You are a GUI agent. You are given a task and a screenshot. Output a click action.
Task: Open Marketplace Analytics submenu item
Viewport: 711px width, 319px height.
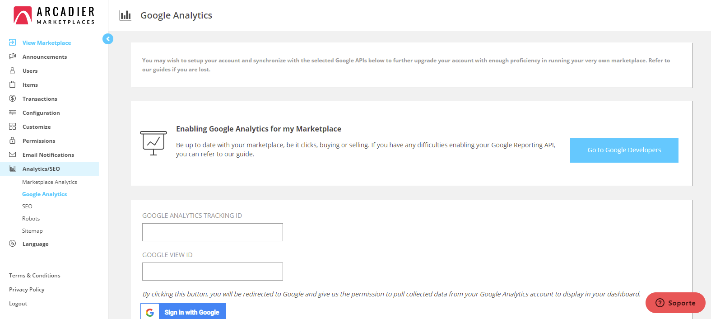(50, 182)
